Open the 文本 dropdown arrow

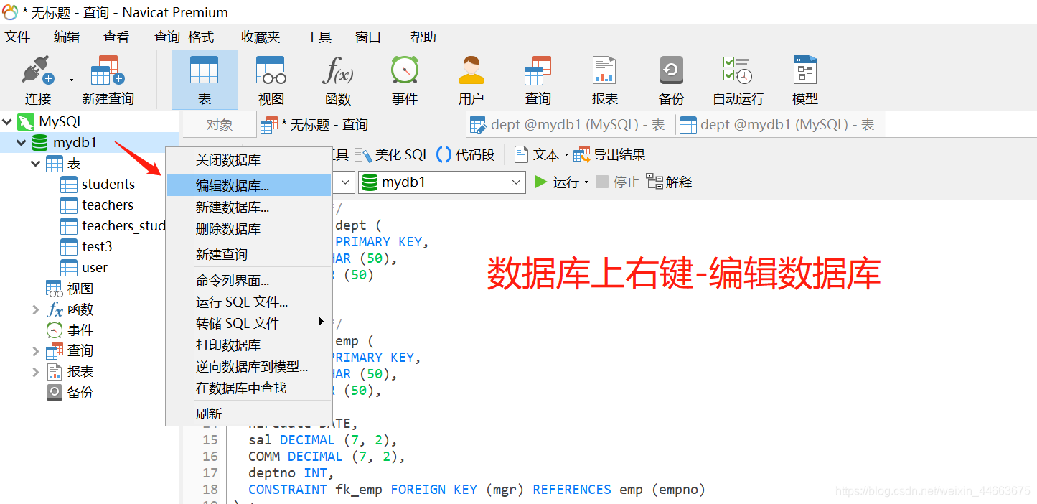point(566,154)
